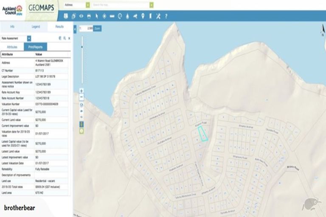Click the zoom in plus button on map

(x=81, y=90)
